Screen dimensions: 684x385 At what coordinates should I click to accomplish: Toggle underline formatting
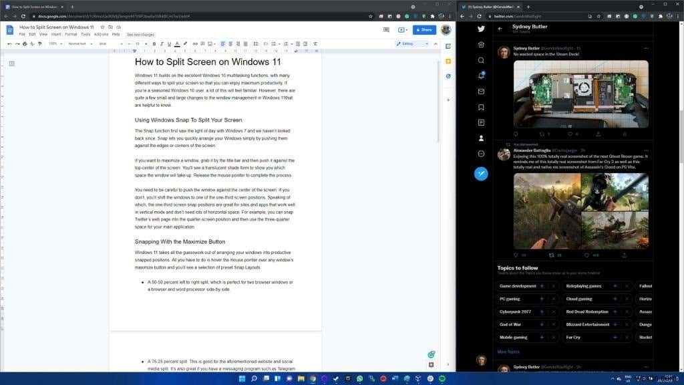(x=169, y=43)
